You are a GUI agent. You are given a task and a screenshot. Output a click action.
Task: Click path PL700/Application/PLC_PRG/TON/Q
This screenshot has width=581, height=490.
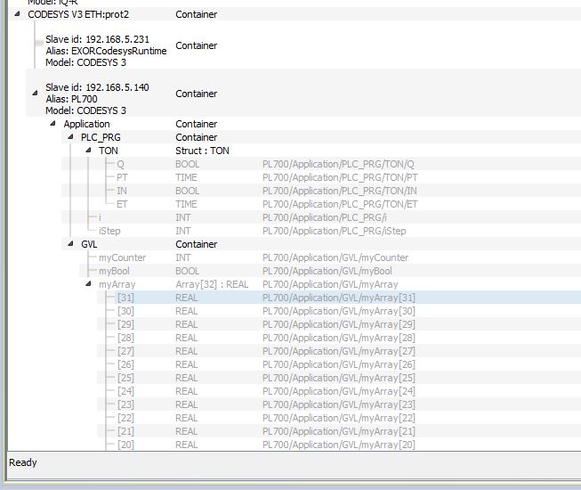338,164
